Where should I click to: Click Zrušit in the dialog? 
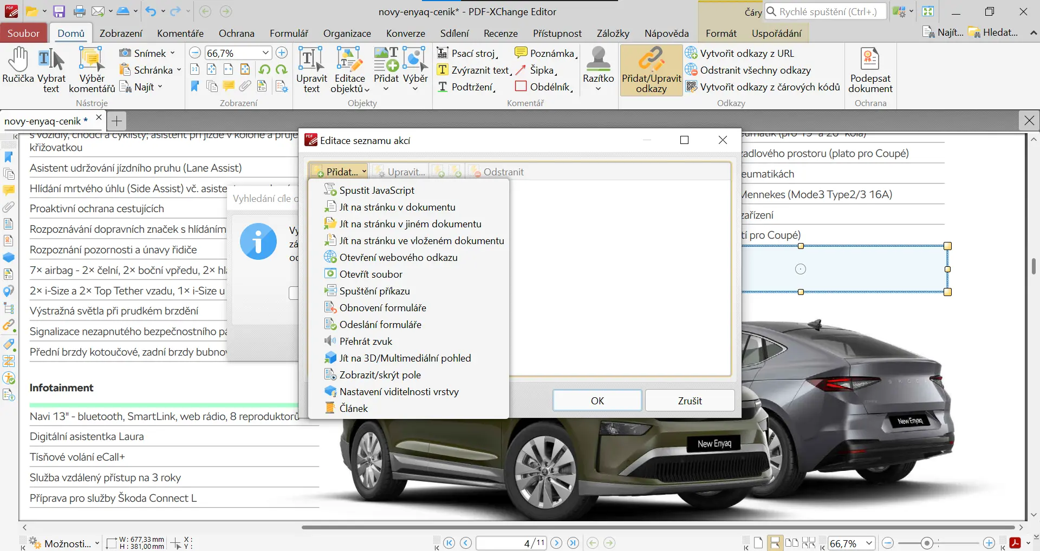click(690, 401)
